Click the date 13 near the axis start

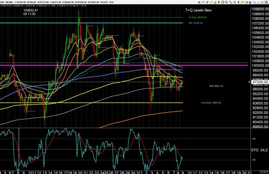tap(45, 172)
